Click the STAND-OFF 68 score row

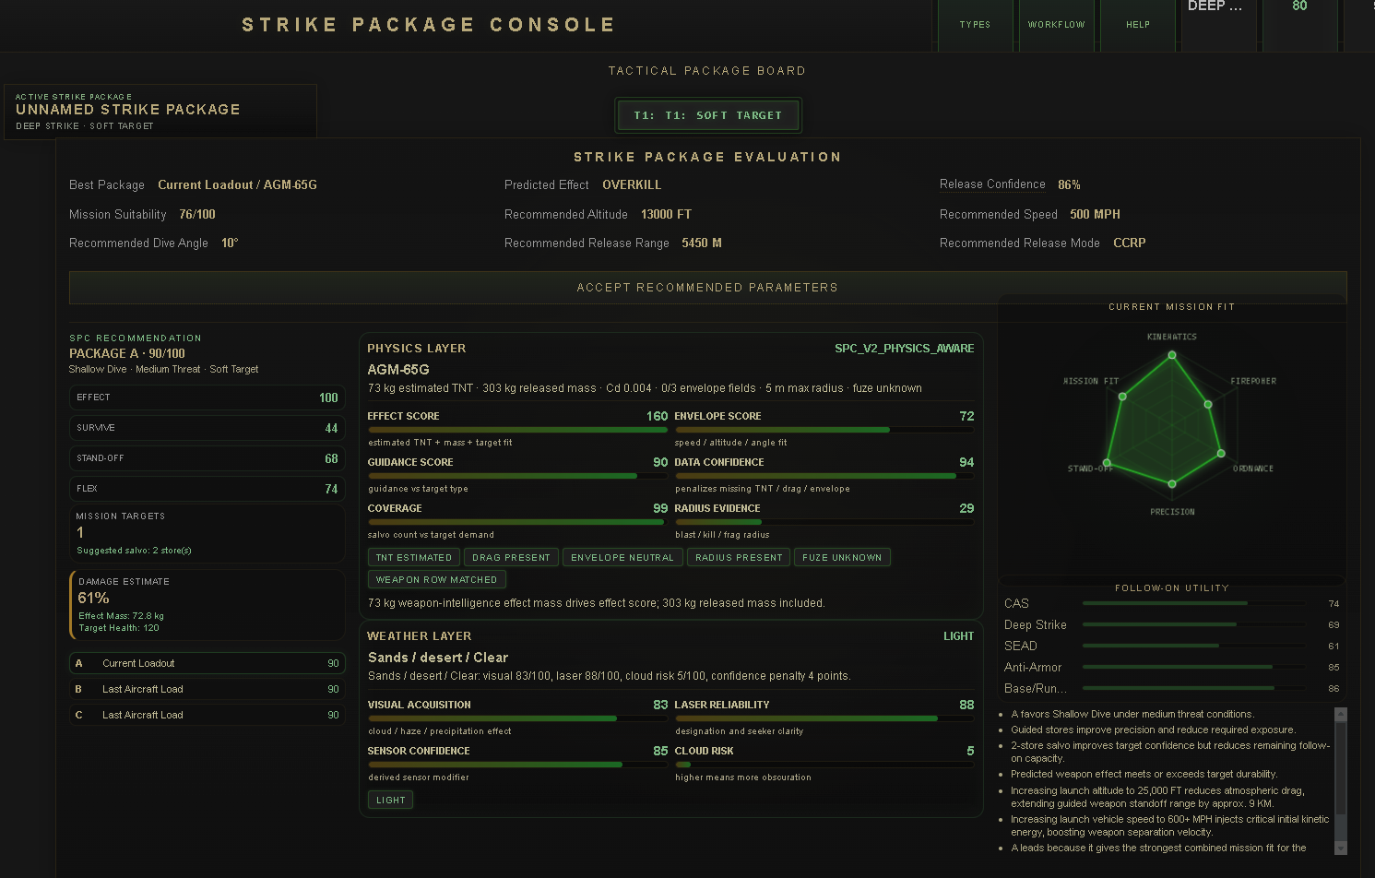pyautogui.click(x=207, y=458)
